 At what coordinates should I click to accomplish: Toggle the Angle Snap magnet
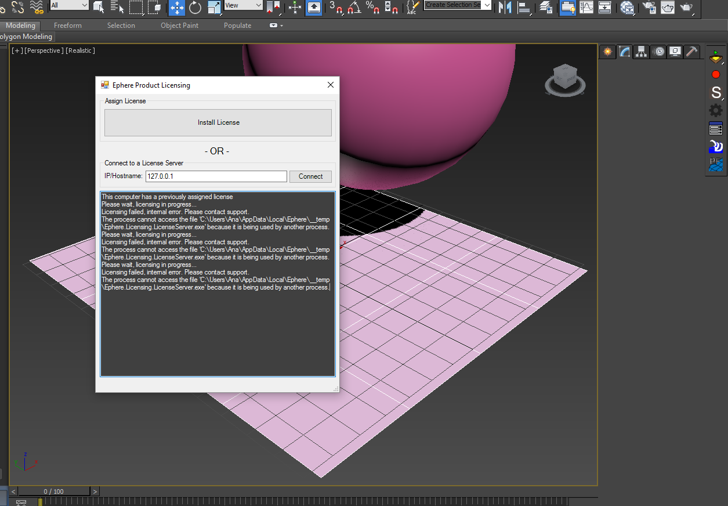354,7
